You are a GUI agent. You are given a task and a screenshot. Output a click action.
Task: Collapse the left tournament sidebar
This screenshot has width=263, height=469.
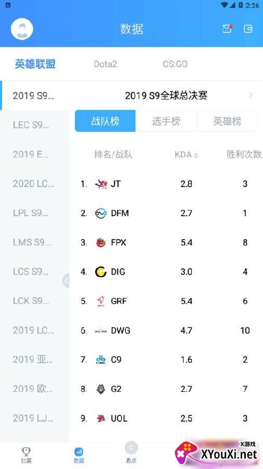66,280
